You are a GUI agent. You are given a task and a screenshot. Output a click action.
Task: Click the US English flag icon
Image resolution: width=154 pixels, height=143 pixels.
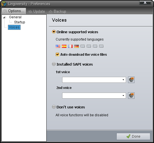pos(58,46)
